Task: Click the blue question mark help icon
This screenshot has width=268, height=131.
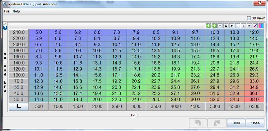Action: pos(5,28)
